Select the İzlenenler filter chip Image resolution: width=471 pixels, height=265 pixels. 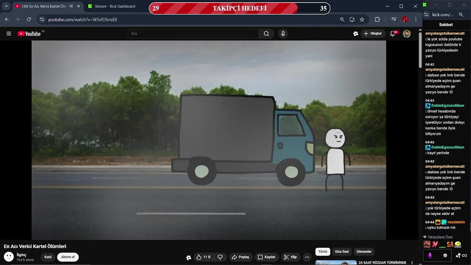(x=364, y=251)
